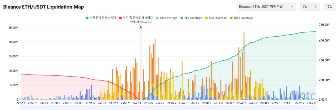Click x-axis label 2250.7
Image resolution: width=336 pixels, height=110 pixels.
click(x=32, y=103)
